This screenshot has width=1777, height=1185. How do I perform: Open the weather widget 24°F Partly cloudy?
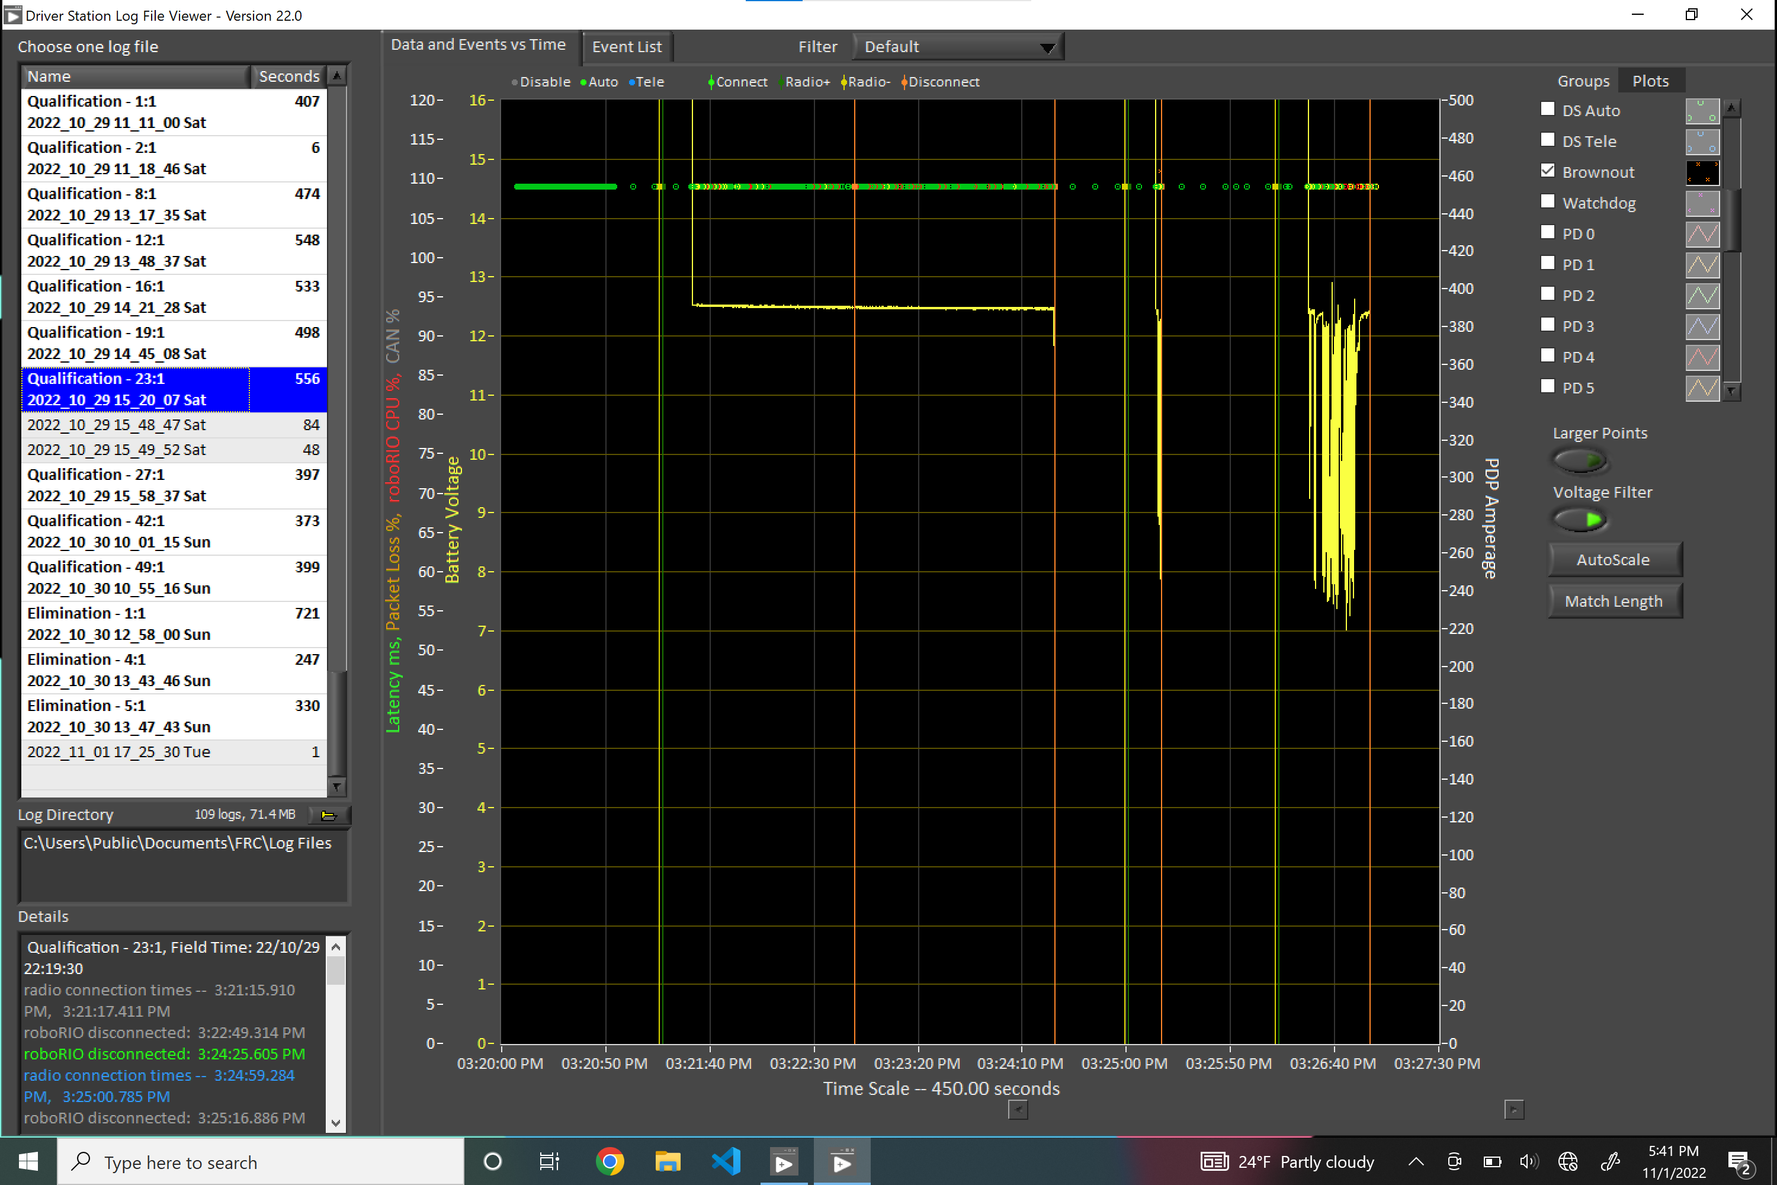point(1287,1161)
